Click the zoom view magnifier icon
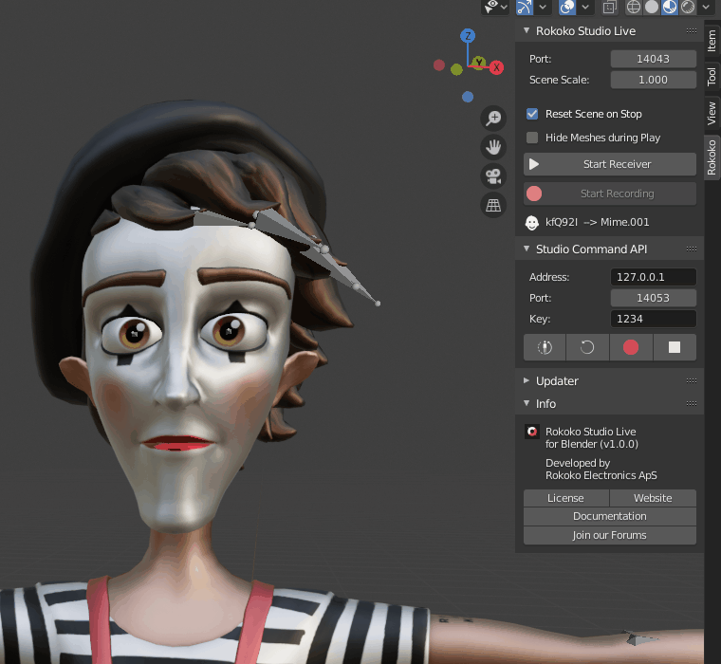The height and width of the screenshot is (664, 721). 493,119
